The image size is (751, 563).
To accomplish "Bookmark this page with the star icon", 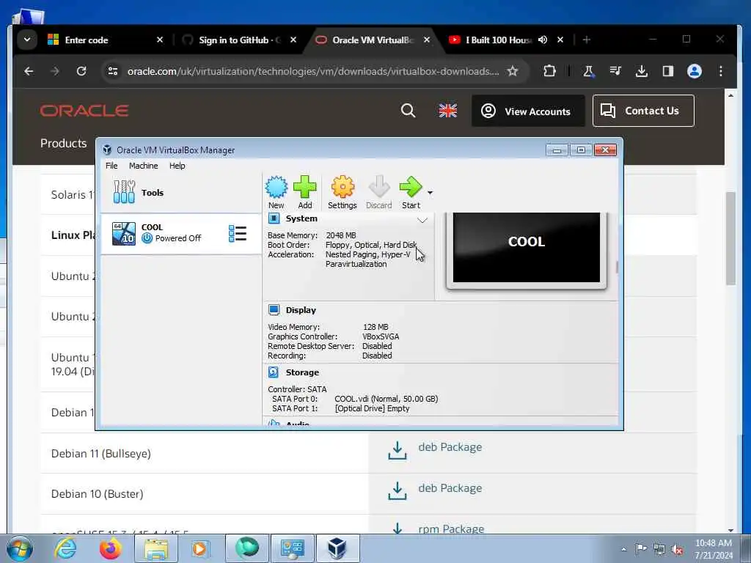I will pos(513,71).
